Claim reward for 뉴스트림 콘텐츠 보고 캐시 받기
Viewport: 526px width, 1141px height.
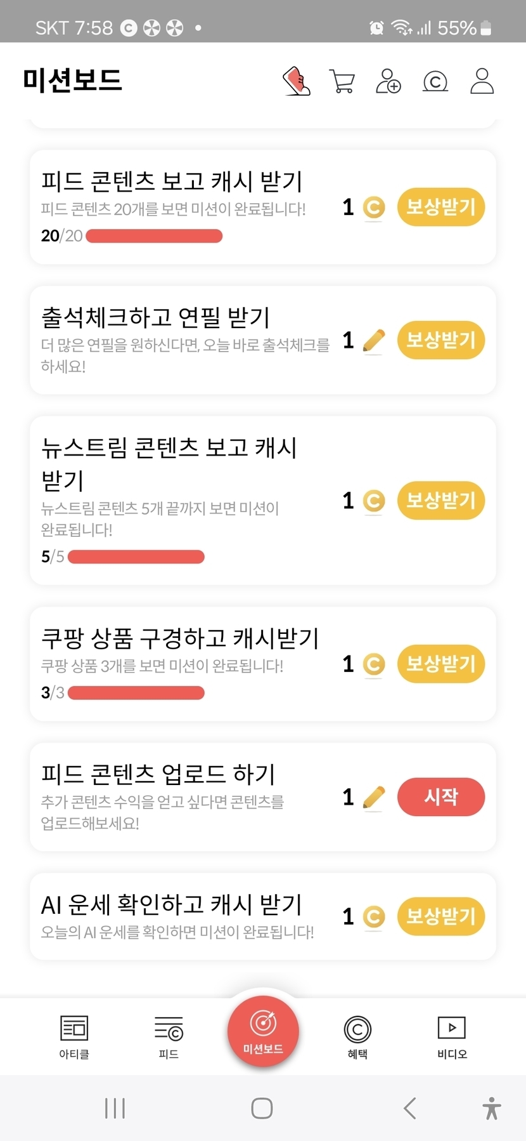[x=441, y=500]
